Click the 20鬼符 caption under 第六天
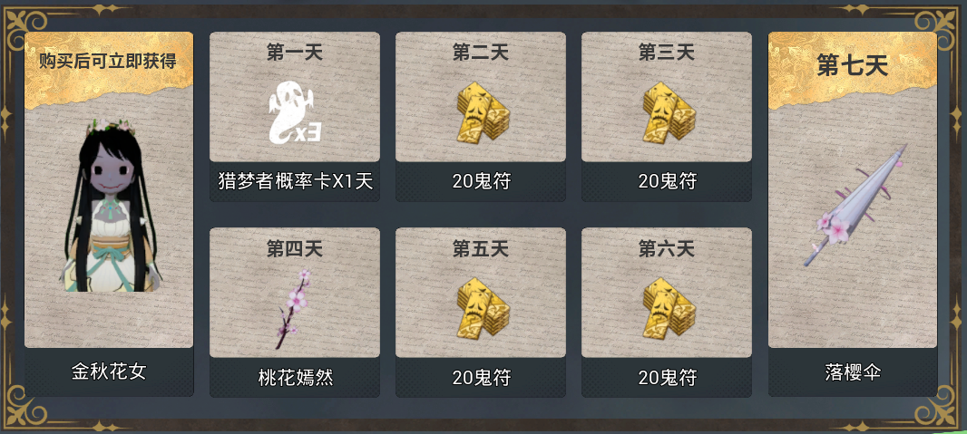 668,377
